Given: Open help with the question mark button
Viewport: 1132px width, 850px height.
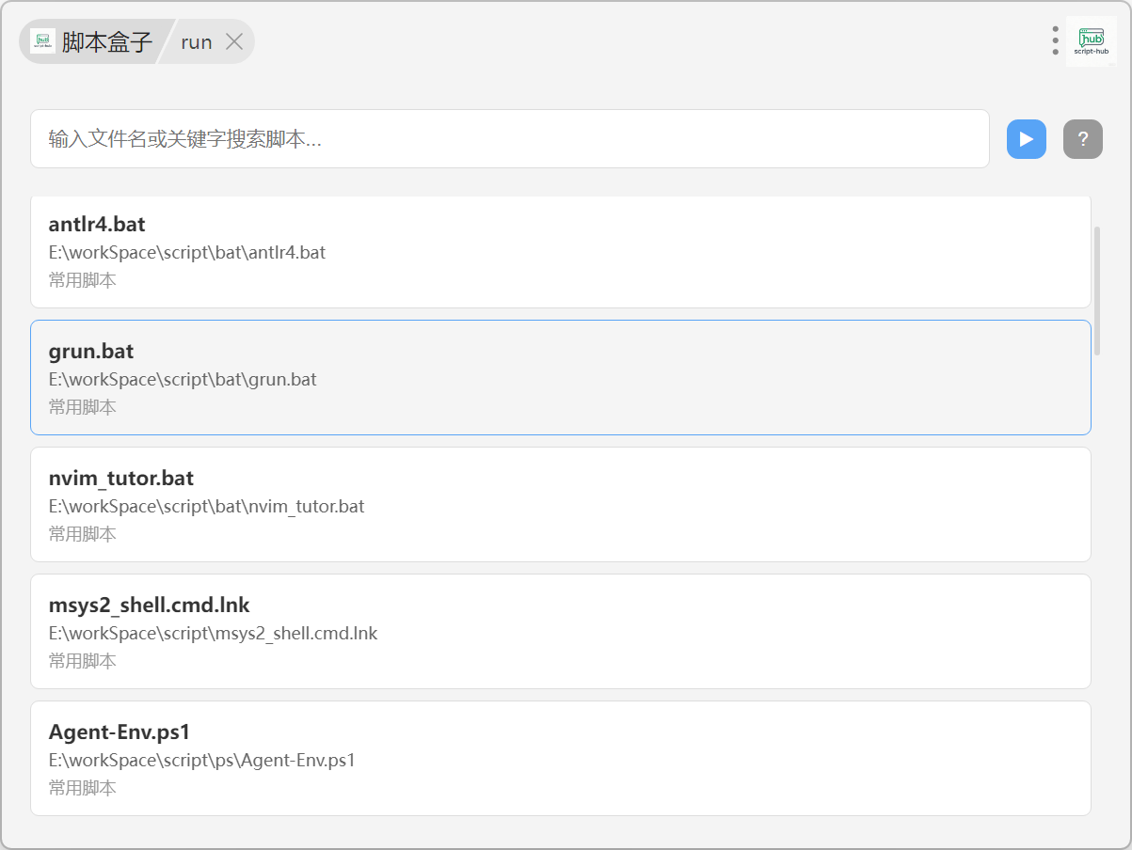Looking at the screenshot, I should click(x=1082, y=139).
